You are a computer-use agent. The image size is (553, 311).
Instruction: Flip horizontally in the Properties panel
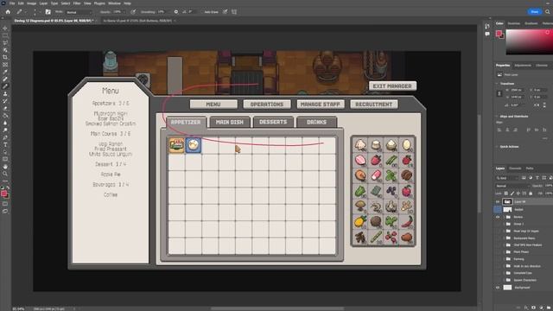click(x=537, y=105)
